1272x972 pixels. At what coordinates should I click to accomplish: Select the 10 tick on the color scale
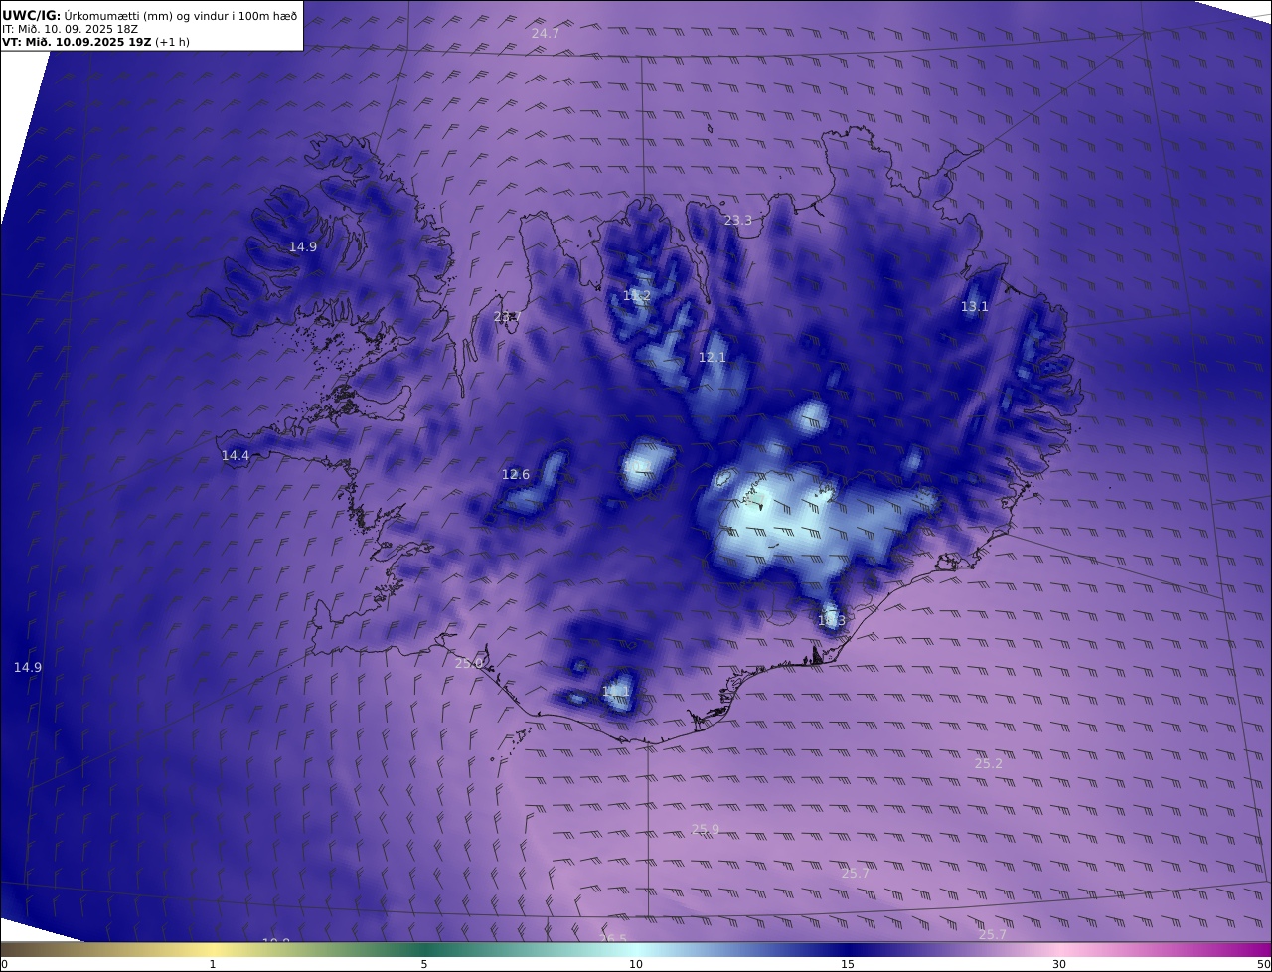point(636,964)
